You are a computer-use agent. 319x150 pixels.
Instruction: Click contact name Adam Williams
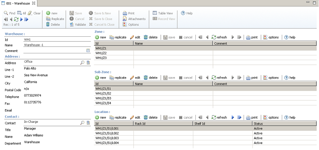pos(34,135)
